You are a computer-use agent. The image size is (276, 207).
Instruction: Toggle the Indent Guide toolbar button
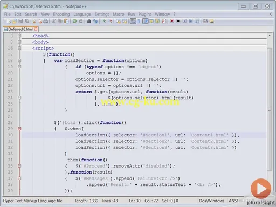[x=145, y=21]
